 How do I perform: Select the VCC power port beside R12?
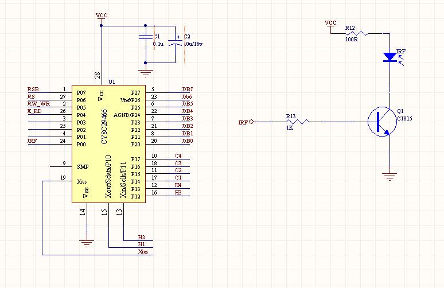coord(330,24)
